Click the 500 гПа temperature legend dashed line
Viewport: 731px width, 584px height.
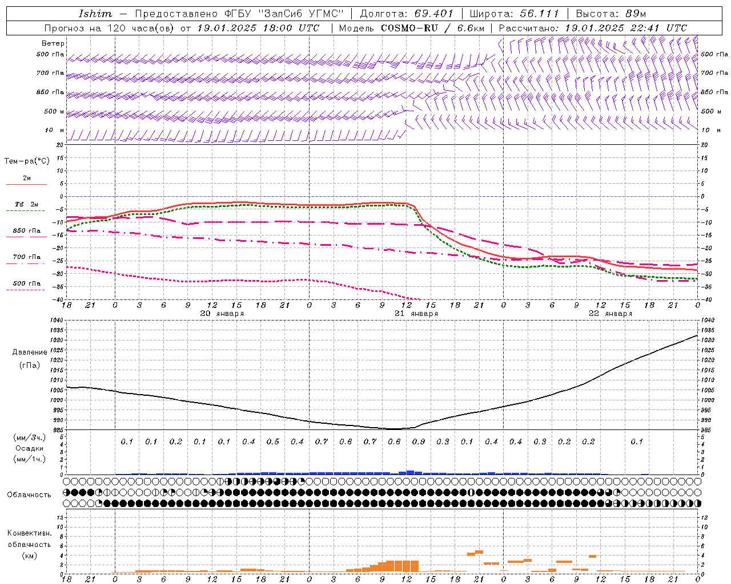coord(26,290)
